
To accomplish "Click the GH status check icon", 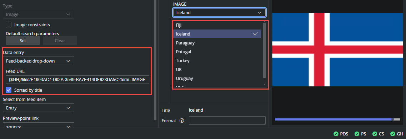I will 392,134.
